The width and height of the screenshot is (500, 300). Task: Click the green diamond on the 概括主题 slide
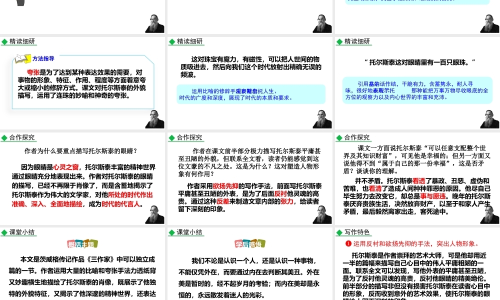(4, 232)
